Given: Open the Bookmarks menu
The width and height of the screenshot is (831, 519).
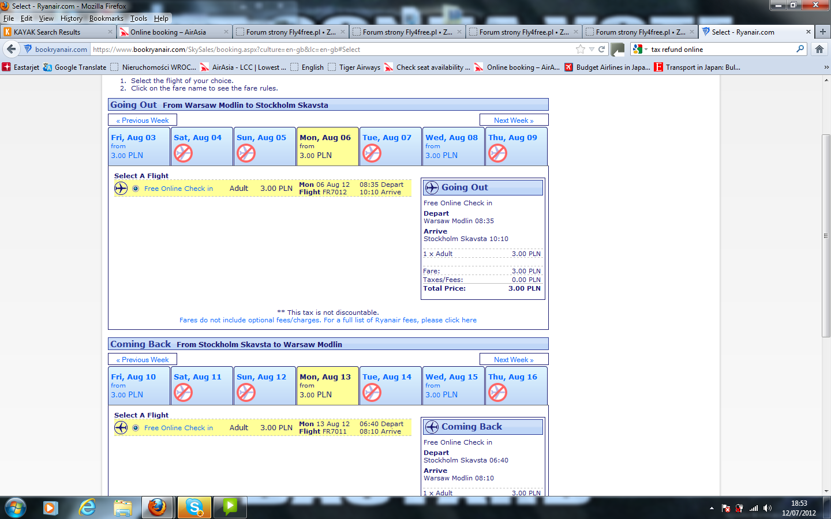Looking at the screenshot, I should [x=106, y=18].
